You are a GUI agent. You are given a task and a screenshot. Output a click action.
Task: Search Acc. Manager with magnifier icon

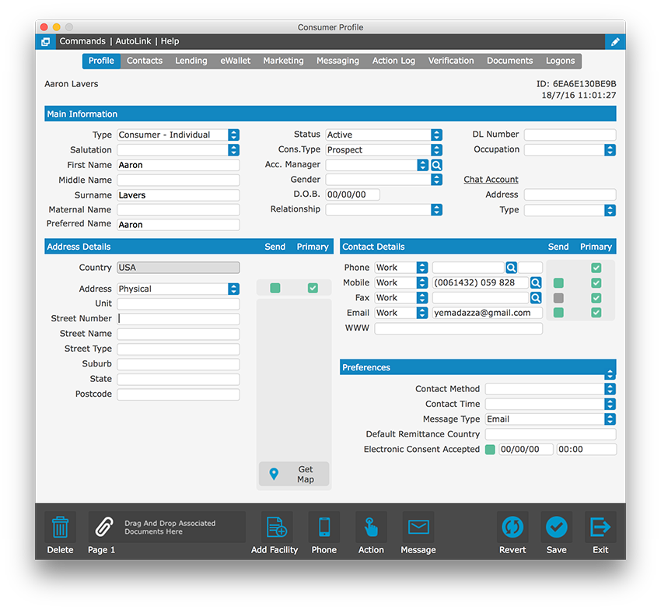pos(436,165)
